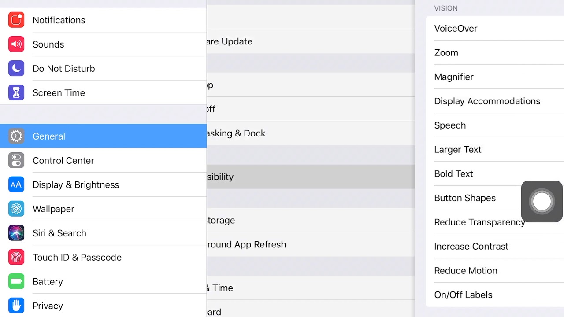Tap the Touch ID fingerprint icon
This screenshot has height=317, width=564.
[x=16, y=258]
